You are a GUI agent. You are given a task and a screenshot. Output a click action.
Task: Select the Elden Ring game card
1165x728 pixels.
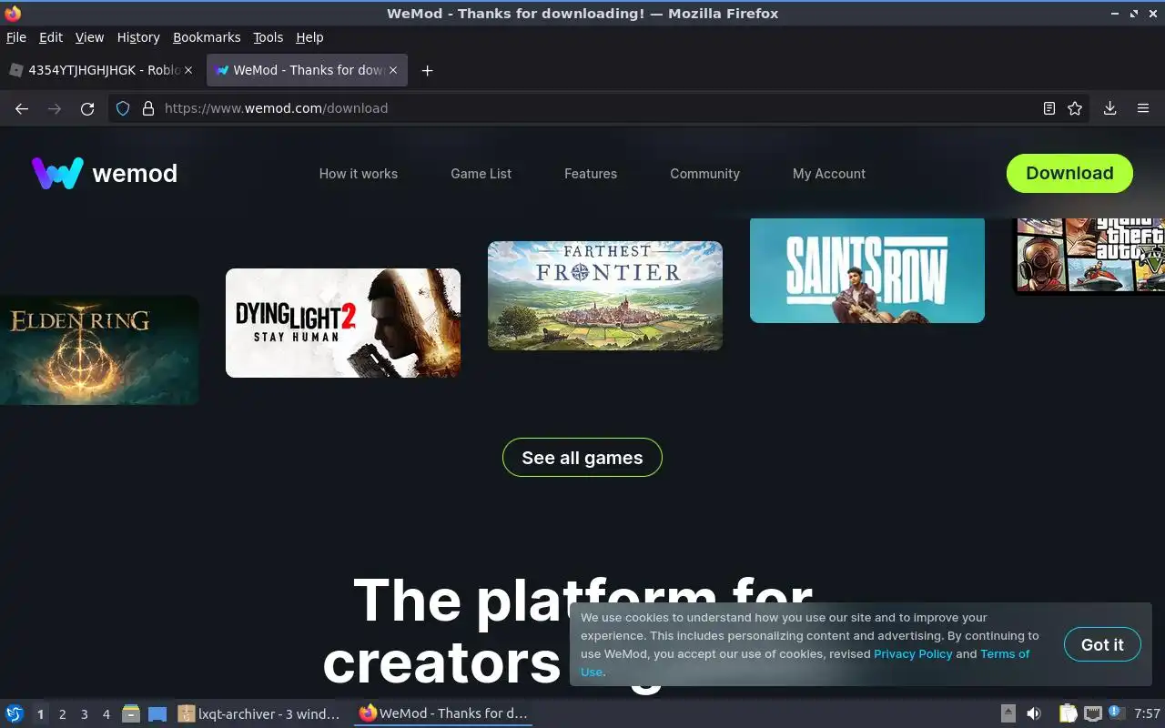tap(99, 350)
